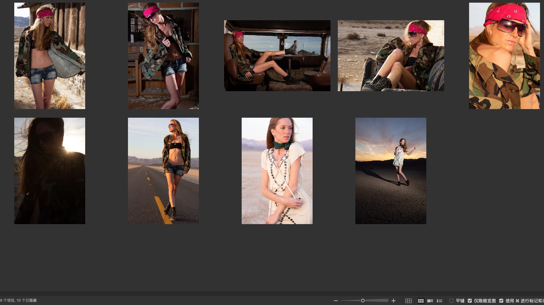Select the highway walking photo thumbnail
The image size is (544, 305).
pos(163,171)
